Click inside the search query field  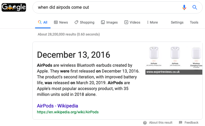click(107, 7)
